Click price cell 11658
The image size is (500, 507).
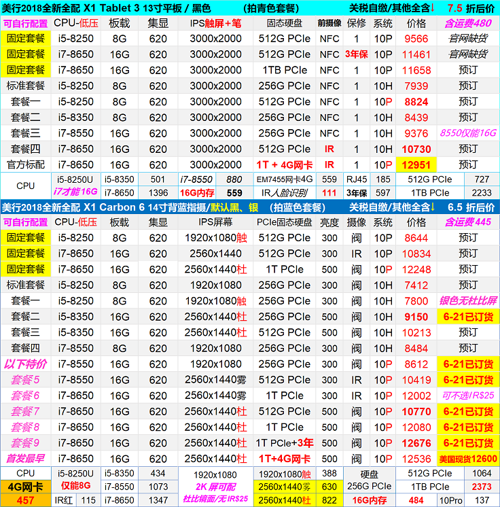tap(416, 70)
